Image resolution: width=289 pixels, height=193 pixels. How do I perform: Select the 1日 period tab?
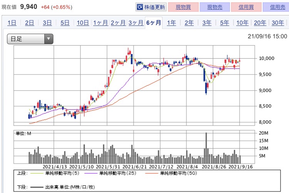(x=12, y=23)
